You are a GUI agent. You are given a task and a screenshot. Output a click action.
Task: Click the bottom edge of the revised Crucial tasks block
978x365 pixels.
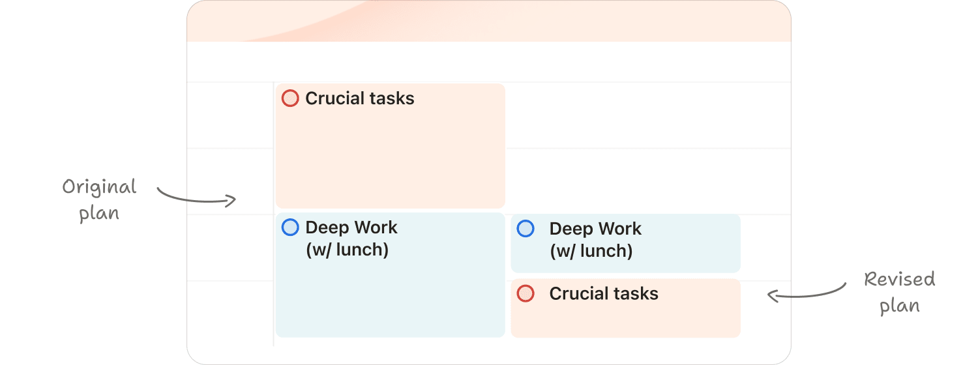[x=626, y=336]
